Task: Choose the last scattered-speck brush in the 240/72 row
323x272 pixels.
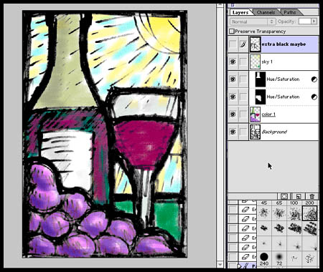Action: coord(310,258)
